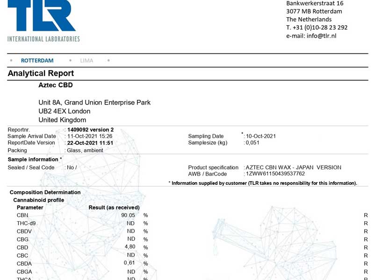Select the ROTTERDAM location tab
This screenshot has width=374, height=280.
tap(37, 60)
